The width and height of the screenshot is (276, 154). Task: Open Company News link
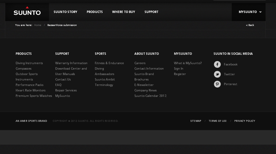pos(146,90)
